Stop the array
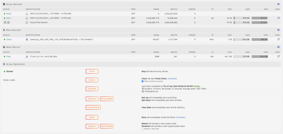Screen dimensions: 283x134 92,72
